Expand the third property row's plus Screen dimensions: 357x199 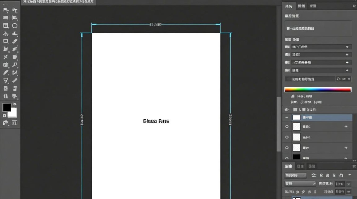pyautogui.click(x=347, y=63)
